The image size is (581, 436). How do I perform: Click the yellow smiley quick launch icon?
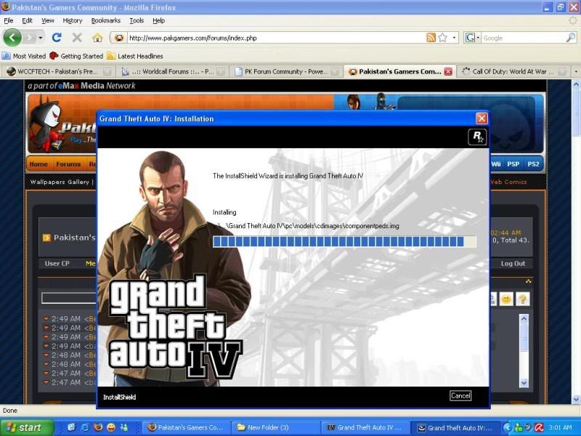pos(111,427)
